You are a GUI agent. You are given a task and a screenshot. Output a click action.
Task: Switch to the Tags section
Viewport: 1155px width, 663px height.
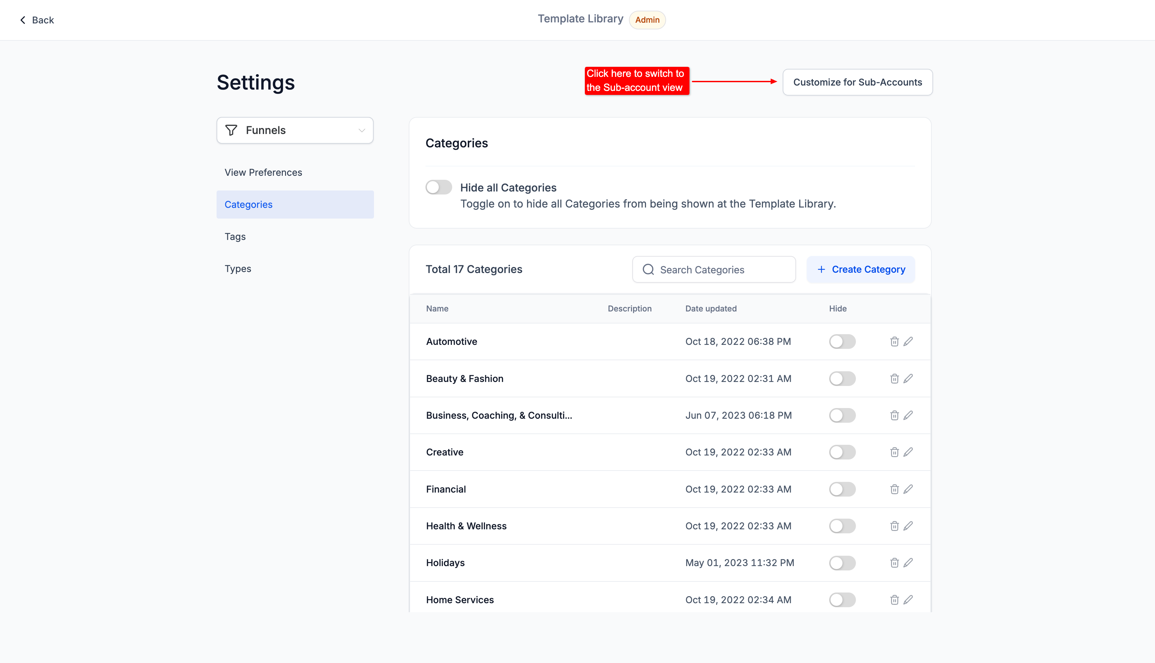pyautogui.click(x=235, y=237)
